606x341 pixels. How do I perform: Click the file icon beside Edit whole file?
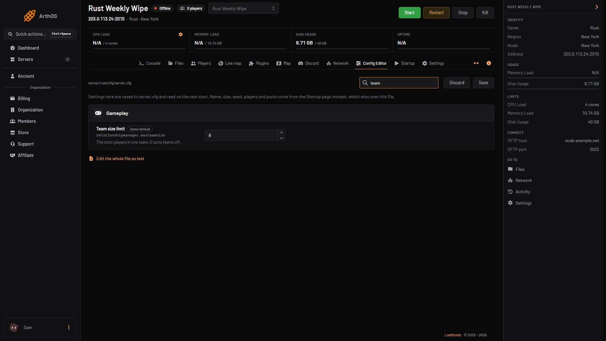(x=91, y=159)
